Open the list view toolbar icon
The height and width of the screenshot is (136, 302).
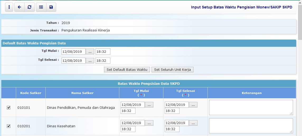point(41,7)
